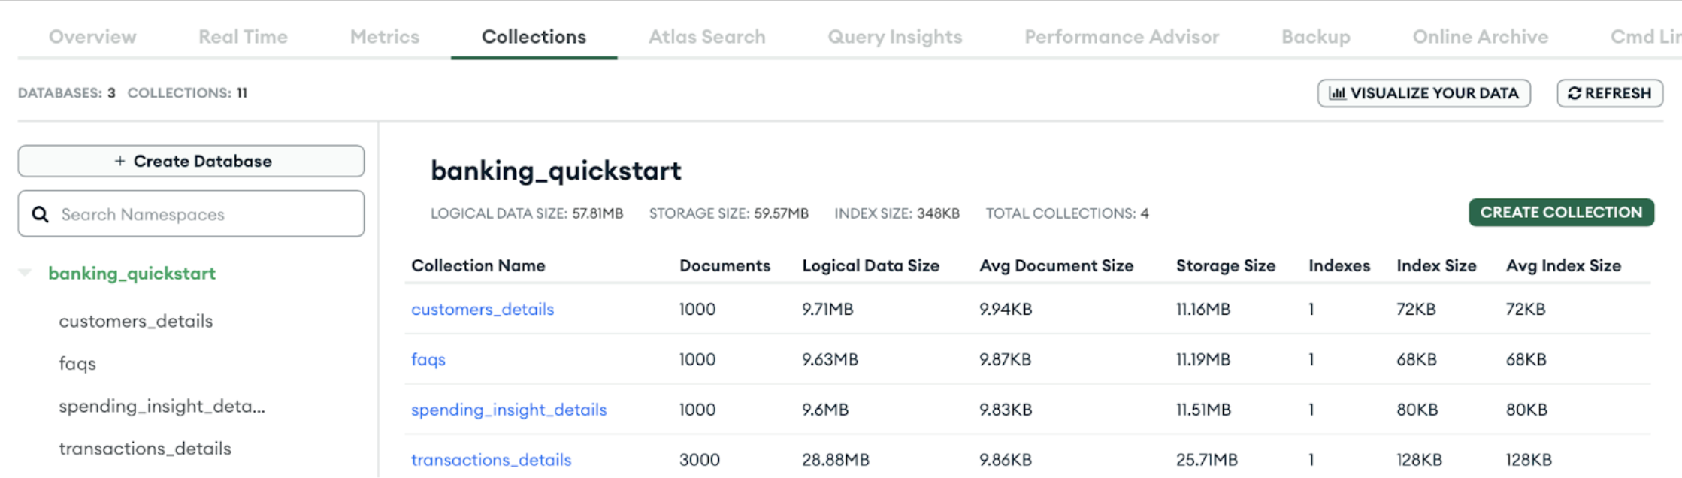Open the faqs collection link
The image size is (1682, 478).
click(x=428, y=359)
